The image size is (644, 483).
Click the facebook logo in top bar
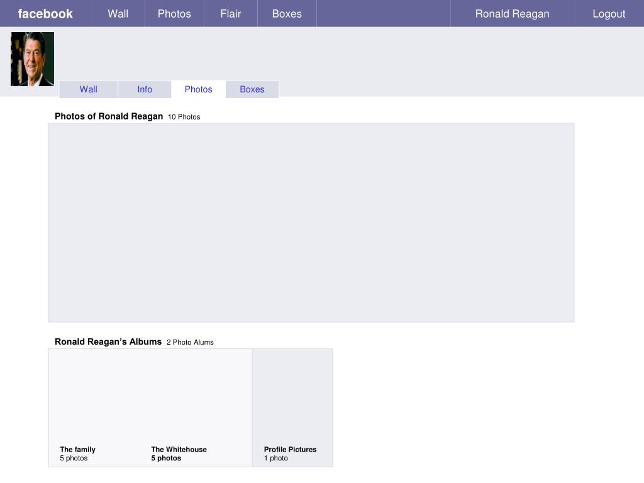[45, 14]
